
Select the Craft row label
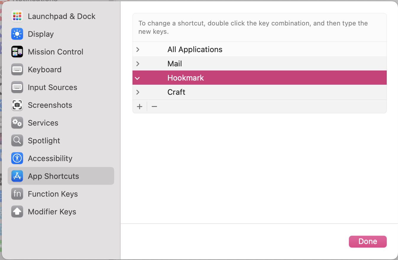[176, 92]
